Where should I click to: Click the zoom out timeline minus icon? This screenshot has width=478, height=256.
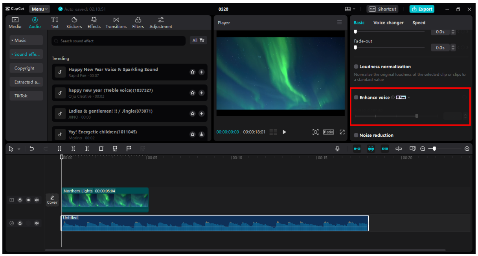tap(423, 149)
